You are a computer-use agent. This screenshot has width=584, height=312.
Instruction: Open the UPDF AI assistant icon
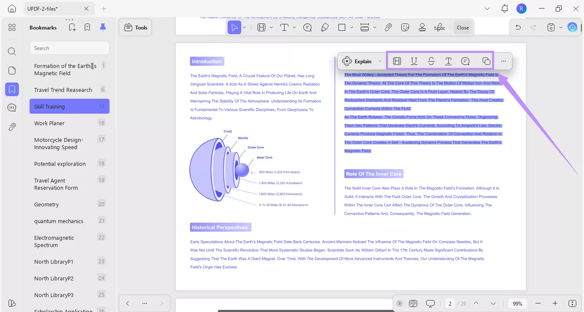coord(572,27)
